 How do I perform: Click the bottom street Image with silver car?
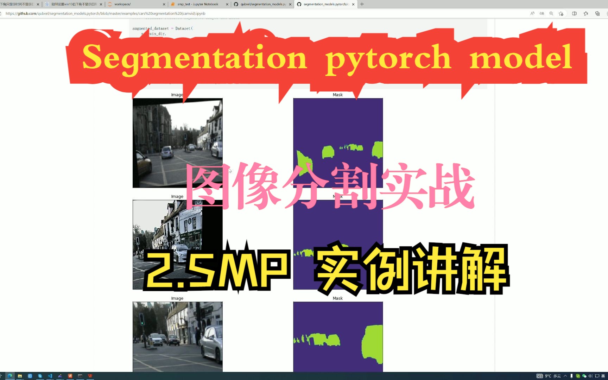pos(178,337)
